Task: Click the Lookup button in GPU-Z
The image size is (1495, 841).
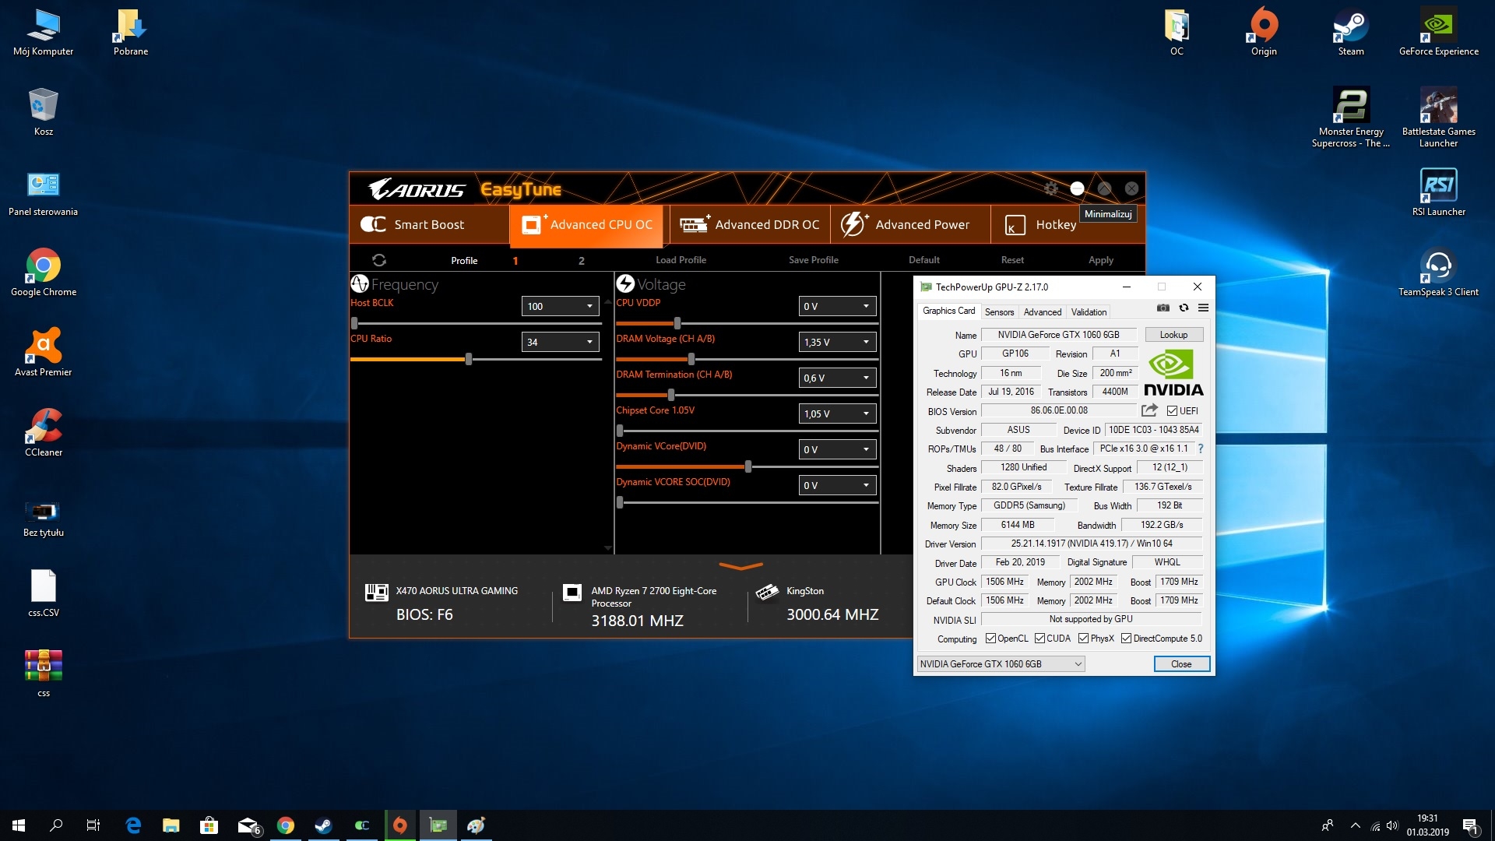Action: tap(1173, 335)
